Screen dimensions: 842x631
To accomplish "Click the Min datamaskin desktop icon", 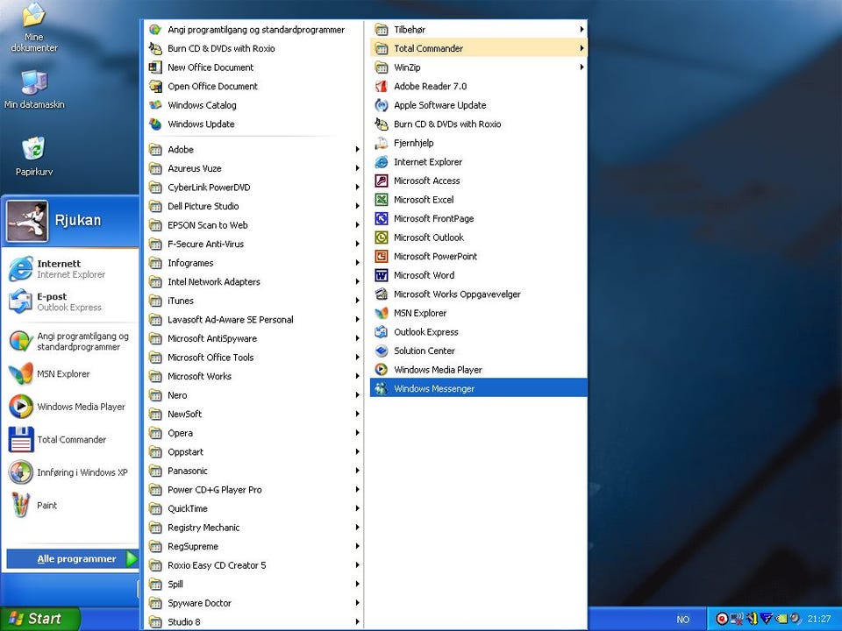I will [34, 82].
